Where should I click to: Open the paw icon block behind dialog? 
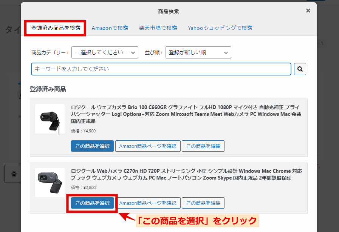[13, 174]
